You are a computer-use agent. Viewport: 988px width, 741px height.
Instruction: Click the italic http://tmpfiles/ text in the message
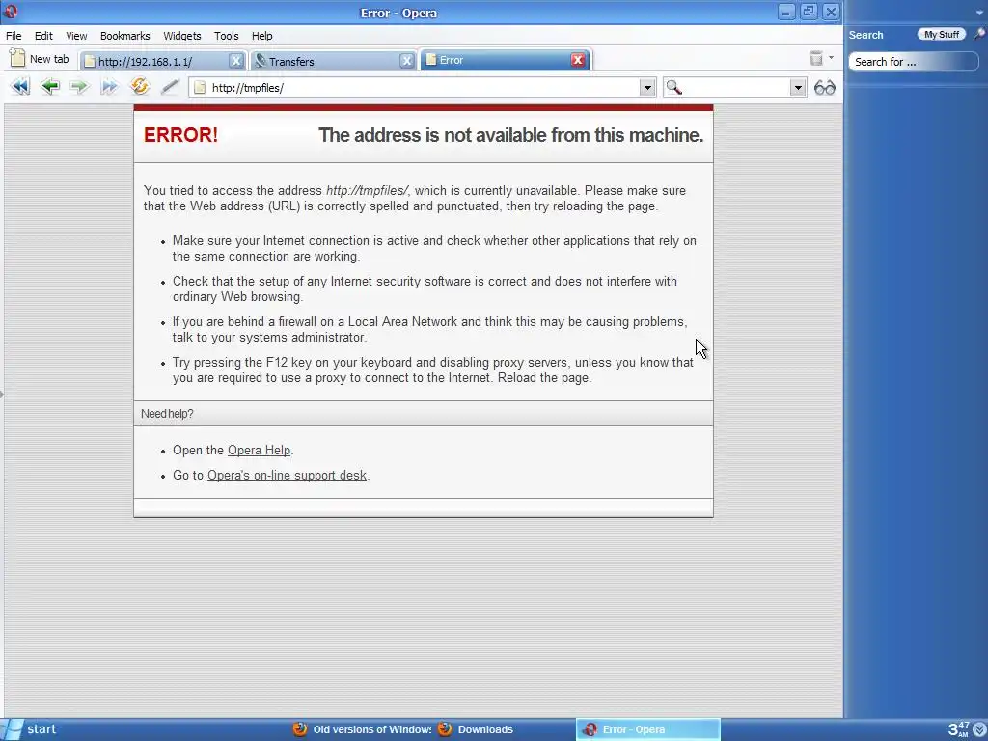tap(367, 190)
